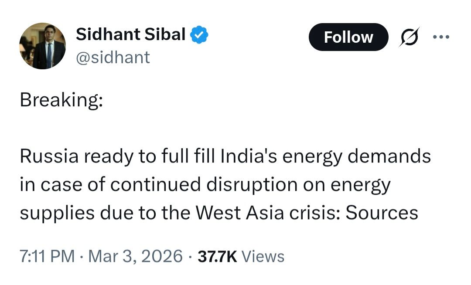Click the blue verified badge
The image size is (471, 285).
pyautogui.click(x=200, y=35)
